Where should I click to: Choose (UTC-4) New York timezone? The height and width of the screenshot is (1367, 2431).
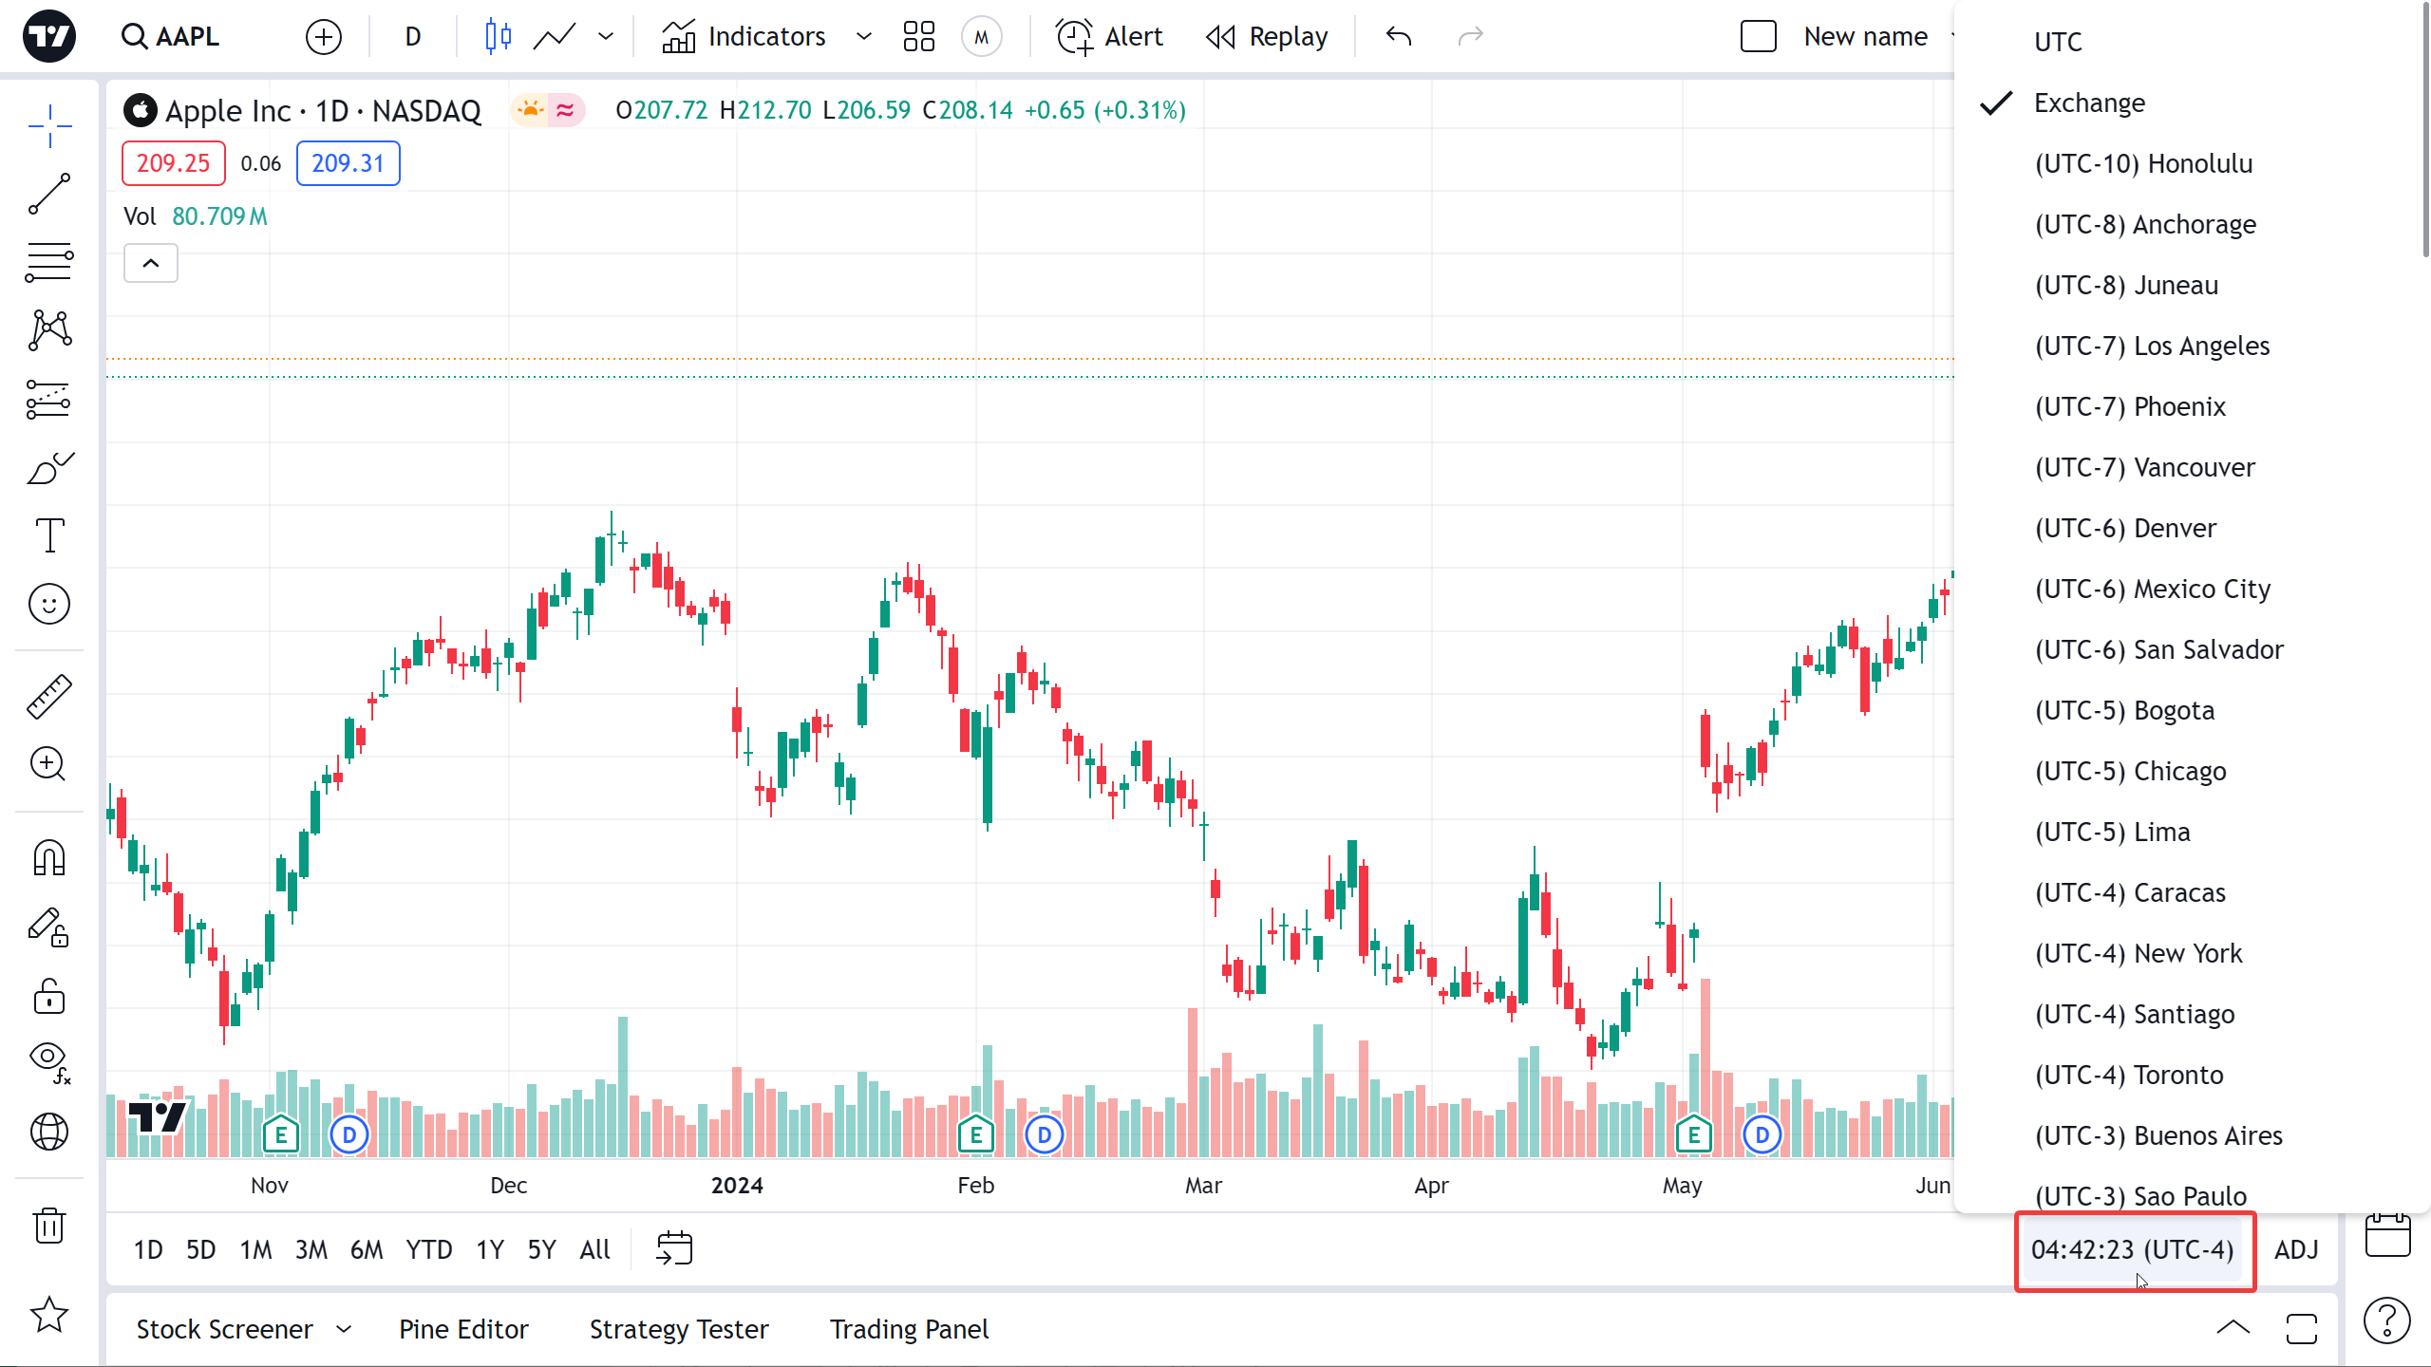tap(2138, 953)
